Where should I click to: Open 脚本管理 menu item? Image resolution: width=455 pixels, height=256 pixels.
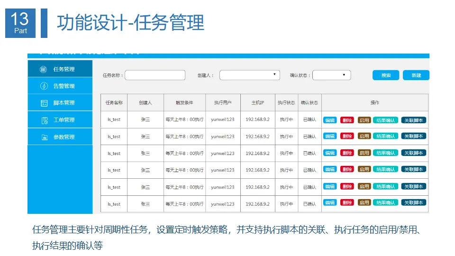(60, 103)
